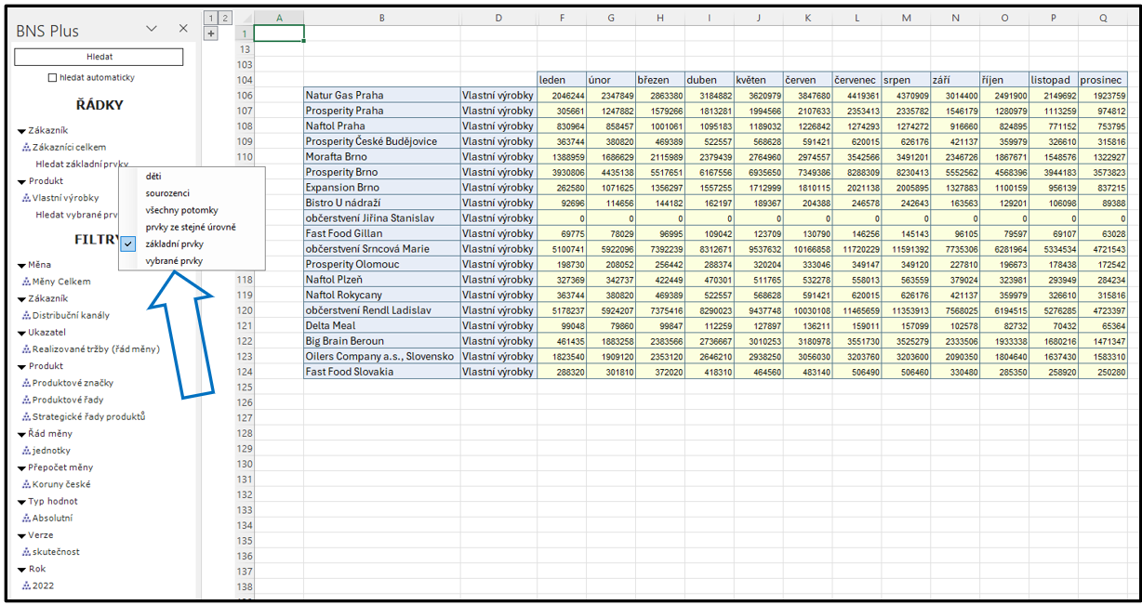Choose sourozenci in the context menu
Viewport: 1142px width, 605px height.
(192, 193)
